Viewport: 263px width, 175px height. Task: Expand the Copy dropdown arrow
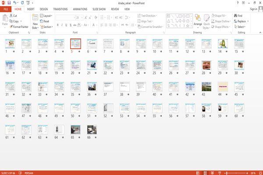21,21
